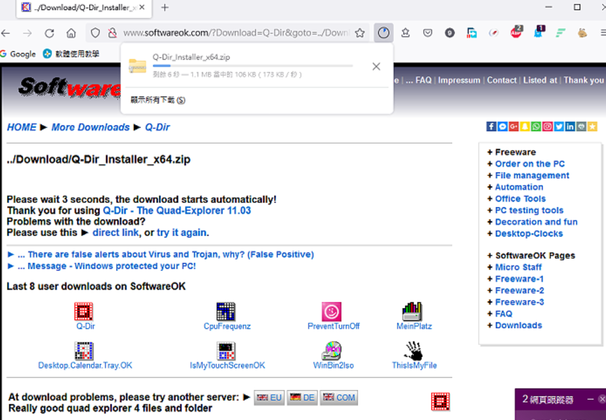Open the Pocket save icon
Screen dimensions: 606x420
coord(427,33)
